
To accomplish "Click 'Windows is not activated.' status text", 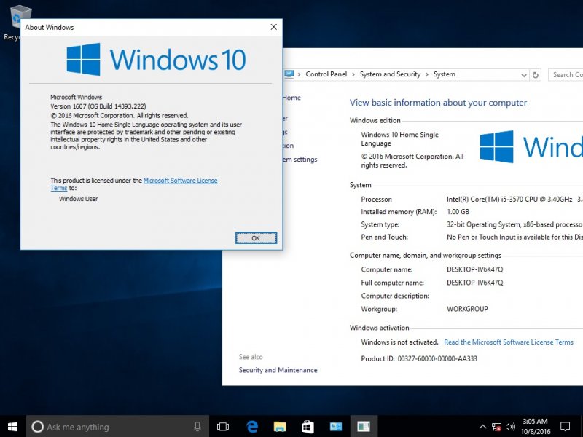I will (399, 342).
